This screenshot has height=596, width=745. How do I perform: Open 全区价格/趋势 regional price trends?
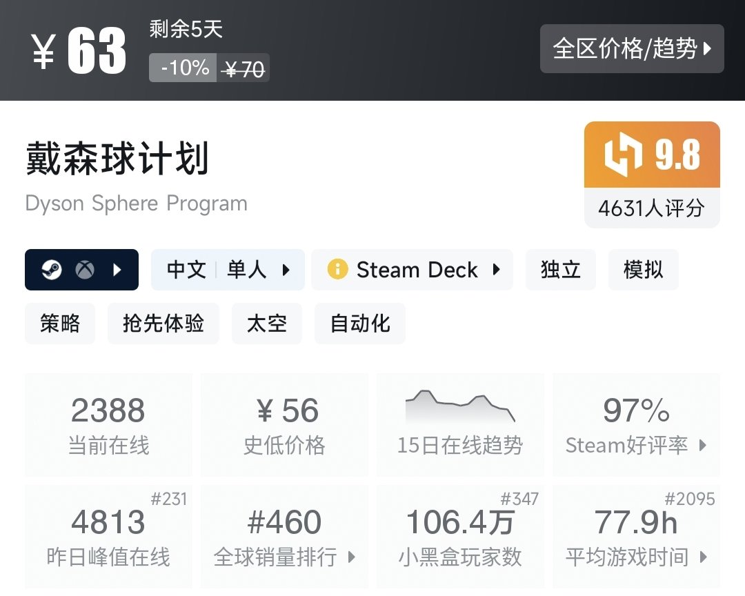click(631, 49)
